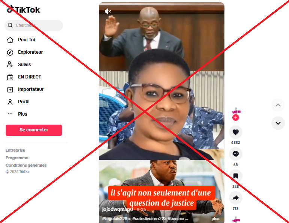Open Conditions générales link

click(26, 165)
